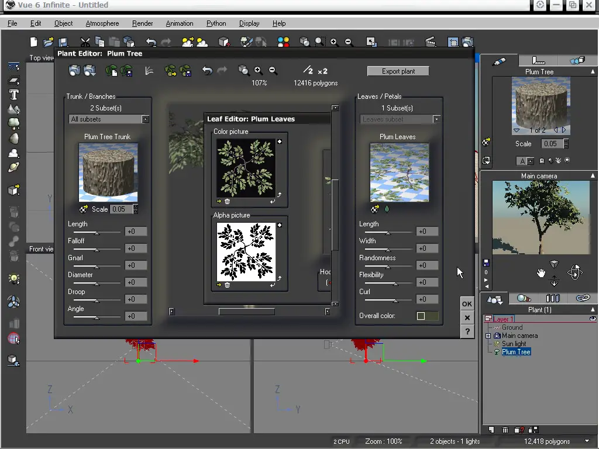599x449 pixels.
Task: Open the Atmosphere menu
Action: 102,23
